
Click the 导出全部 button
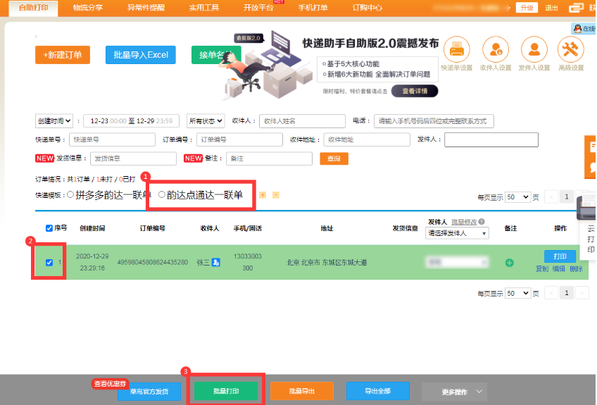[377, 391]
